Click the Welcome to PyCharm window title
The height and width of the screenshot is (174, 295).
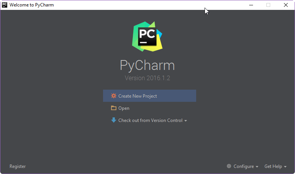tap(32, 5)
